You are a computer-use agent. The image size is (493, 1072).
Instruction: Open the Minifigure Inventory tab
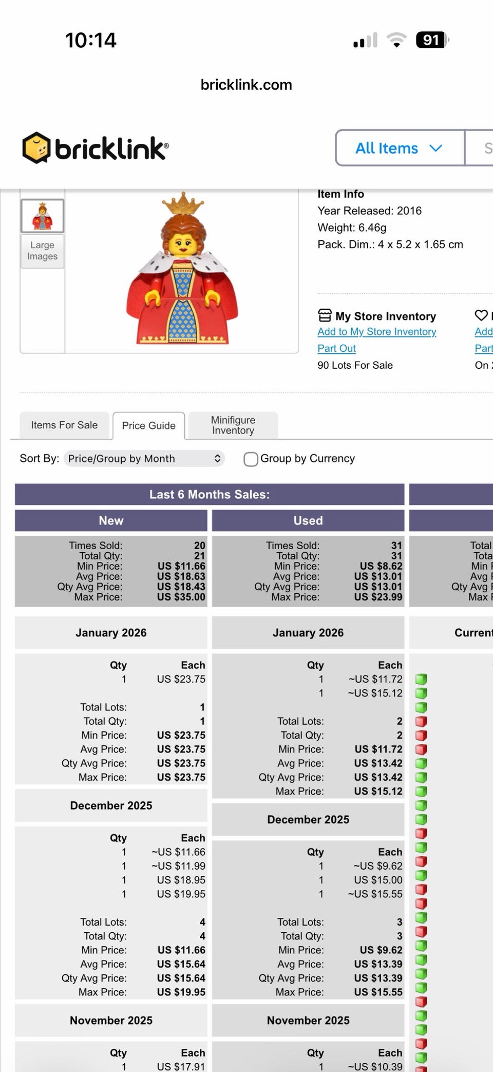233,425
